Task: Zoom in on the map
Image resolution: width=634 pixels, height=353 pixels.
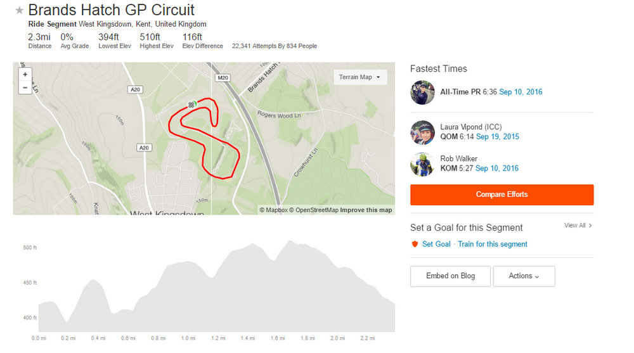Action: pos(25,74)
